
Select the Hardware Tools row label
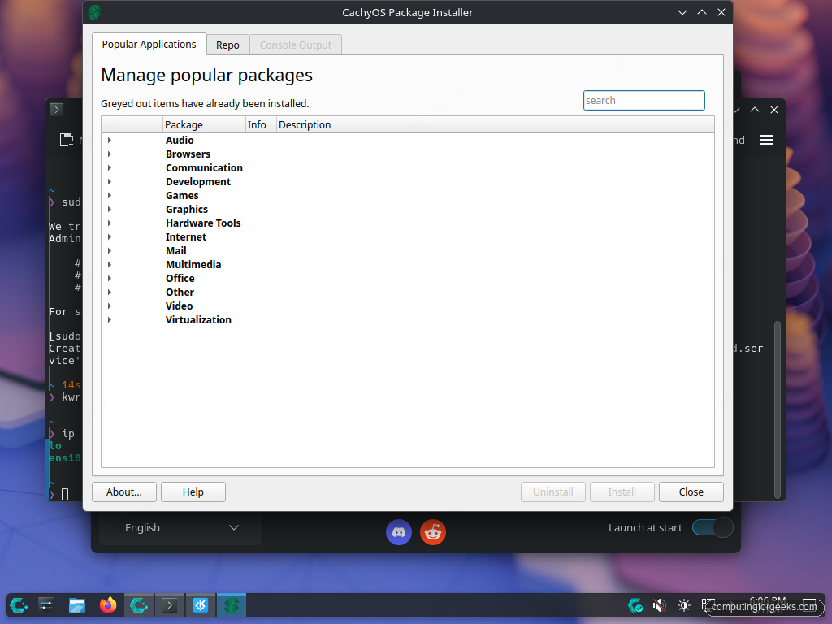pyautogui.click(x=203, y=223)
